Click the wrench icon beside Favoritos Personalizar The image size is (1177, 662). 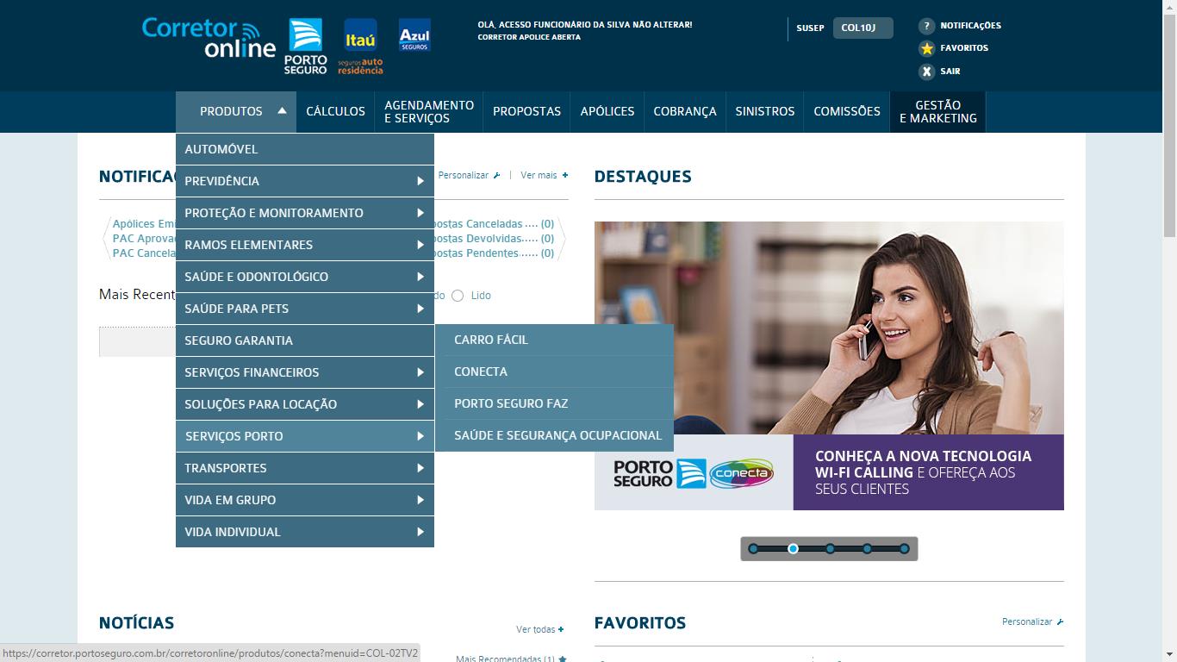click(1060, 621)
